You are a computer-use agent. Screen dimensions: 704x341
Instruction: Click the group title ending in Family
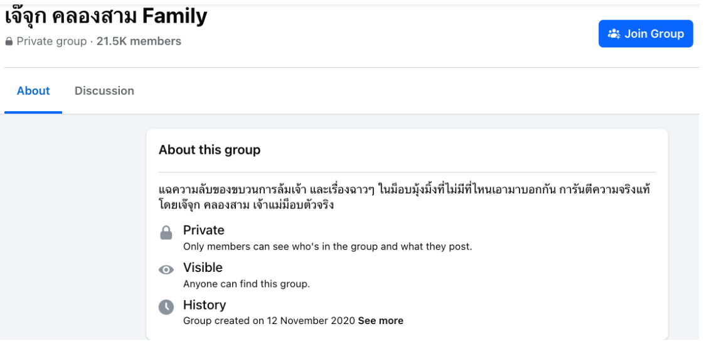pyautogui.click(x=106, y=16)
